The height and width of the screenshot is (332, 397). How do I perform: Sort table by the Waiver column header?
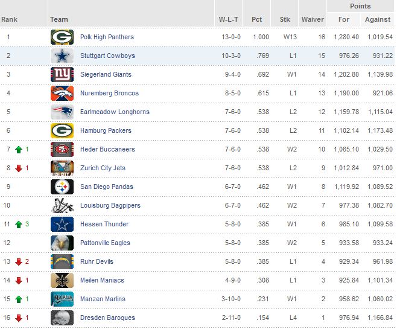tap(313, 19)
